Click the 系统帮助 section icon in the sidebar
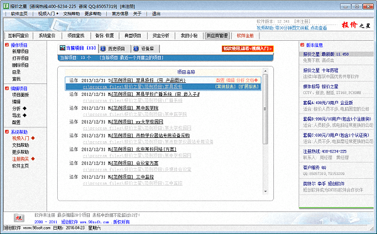377x234 pixels. [7, 132]
